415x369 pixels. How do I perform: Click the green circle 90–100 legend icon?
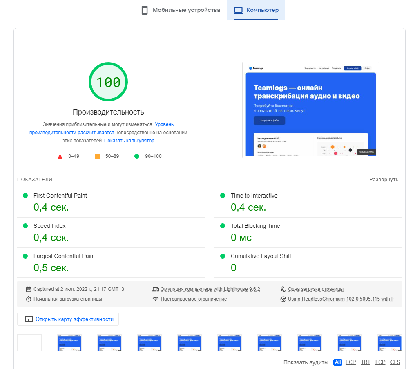(137, 156)
